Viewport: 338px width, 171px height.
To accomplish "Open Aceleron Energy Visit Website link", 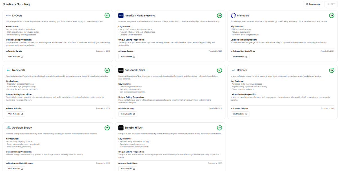I will 15,169.
